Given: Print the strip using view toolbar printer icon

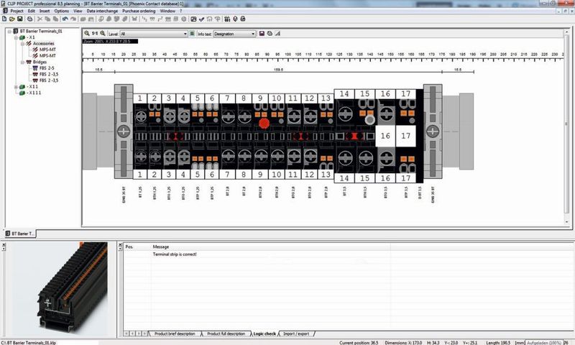Looking at the screenshot, I should tap(270, 33).
